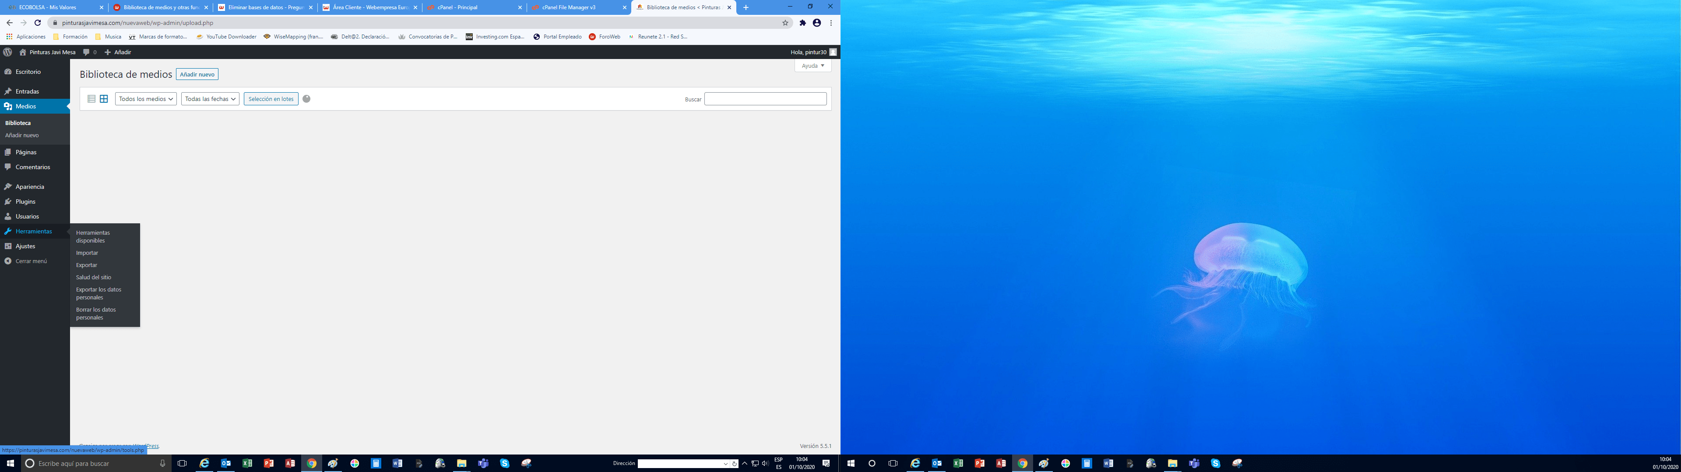Choose Importar from the flyout menu
Image resolution: width=1681 pixels, height=472 pixels.
105,253
